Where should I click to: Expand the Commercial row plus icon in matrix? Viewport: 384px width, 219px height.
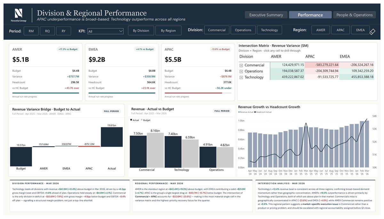241,65
